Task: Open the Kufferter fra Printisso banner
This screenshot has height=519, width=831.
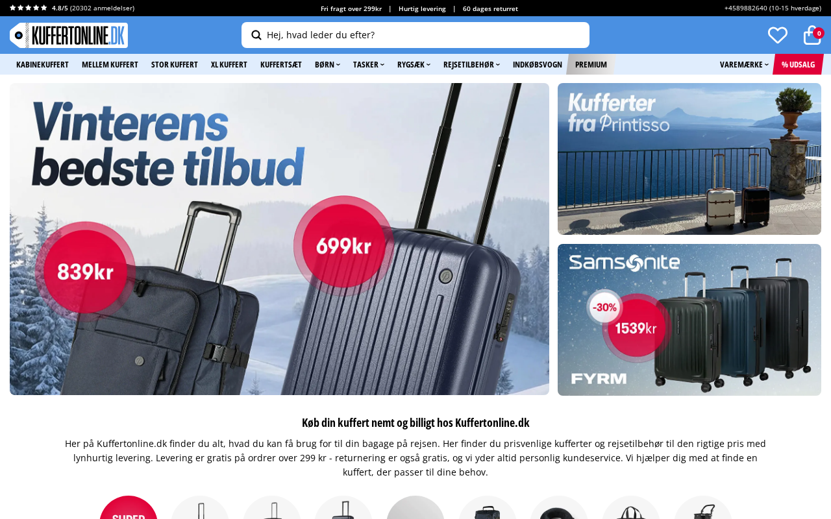Action: (689, 159)
